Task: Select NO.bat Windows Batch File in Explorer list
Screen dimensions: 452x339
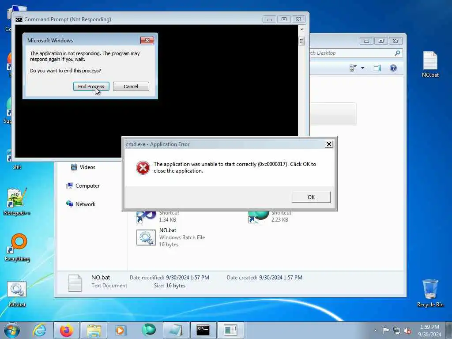Action: click(171, 237)
